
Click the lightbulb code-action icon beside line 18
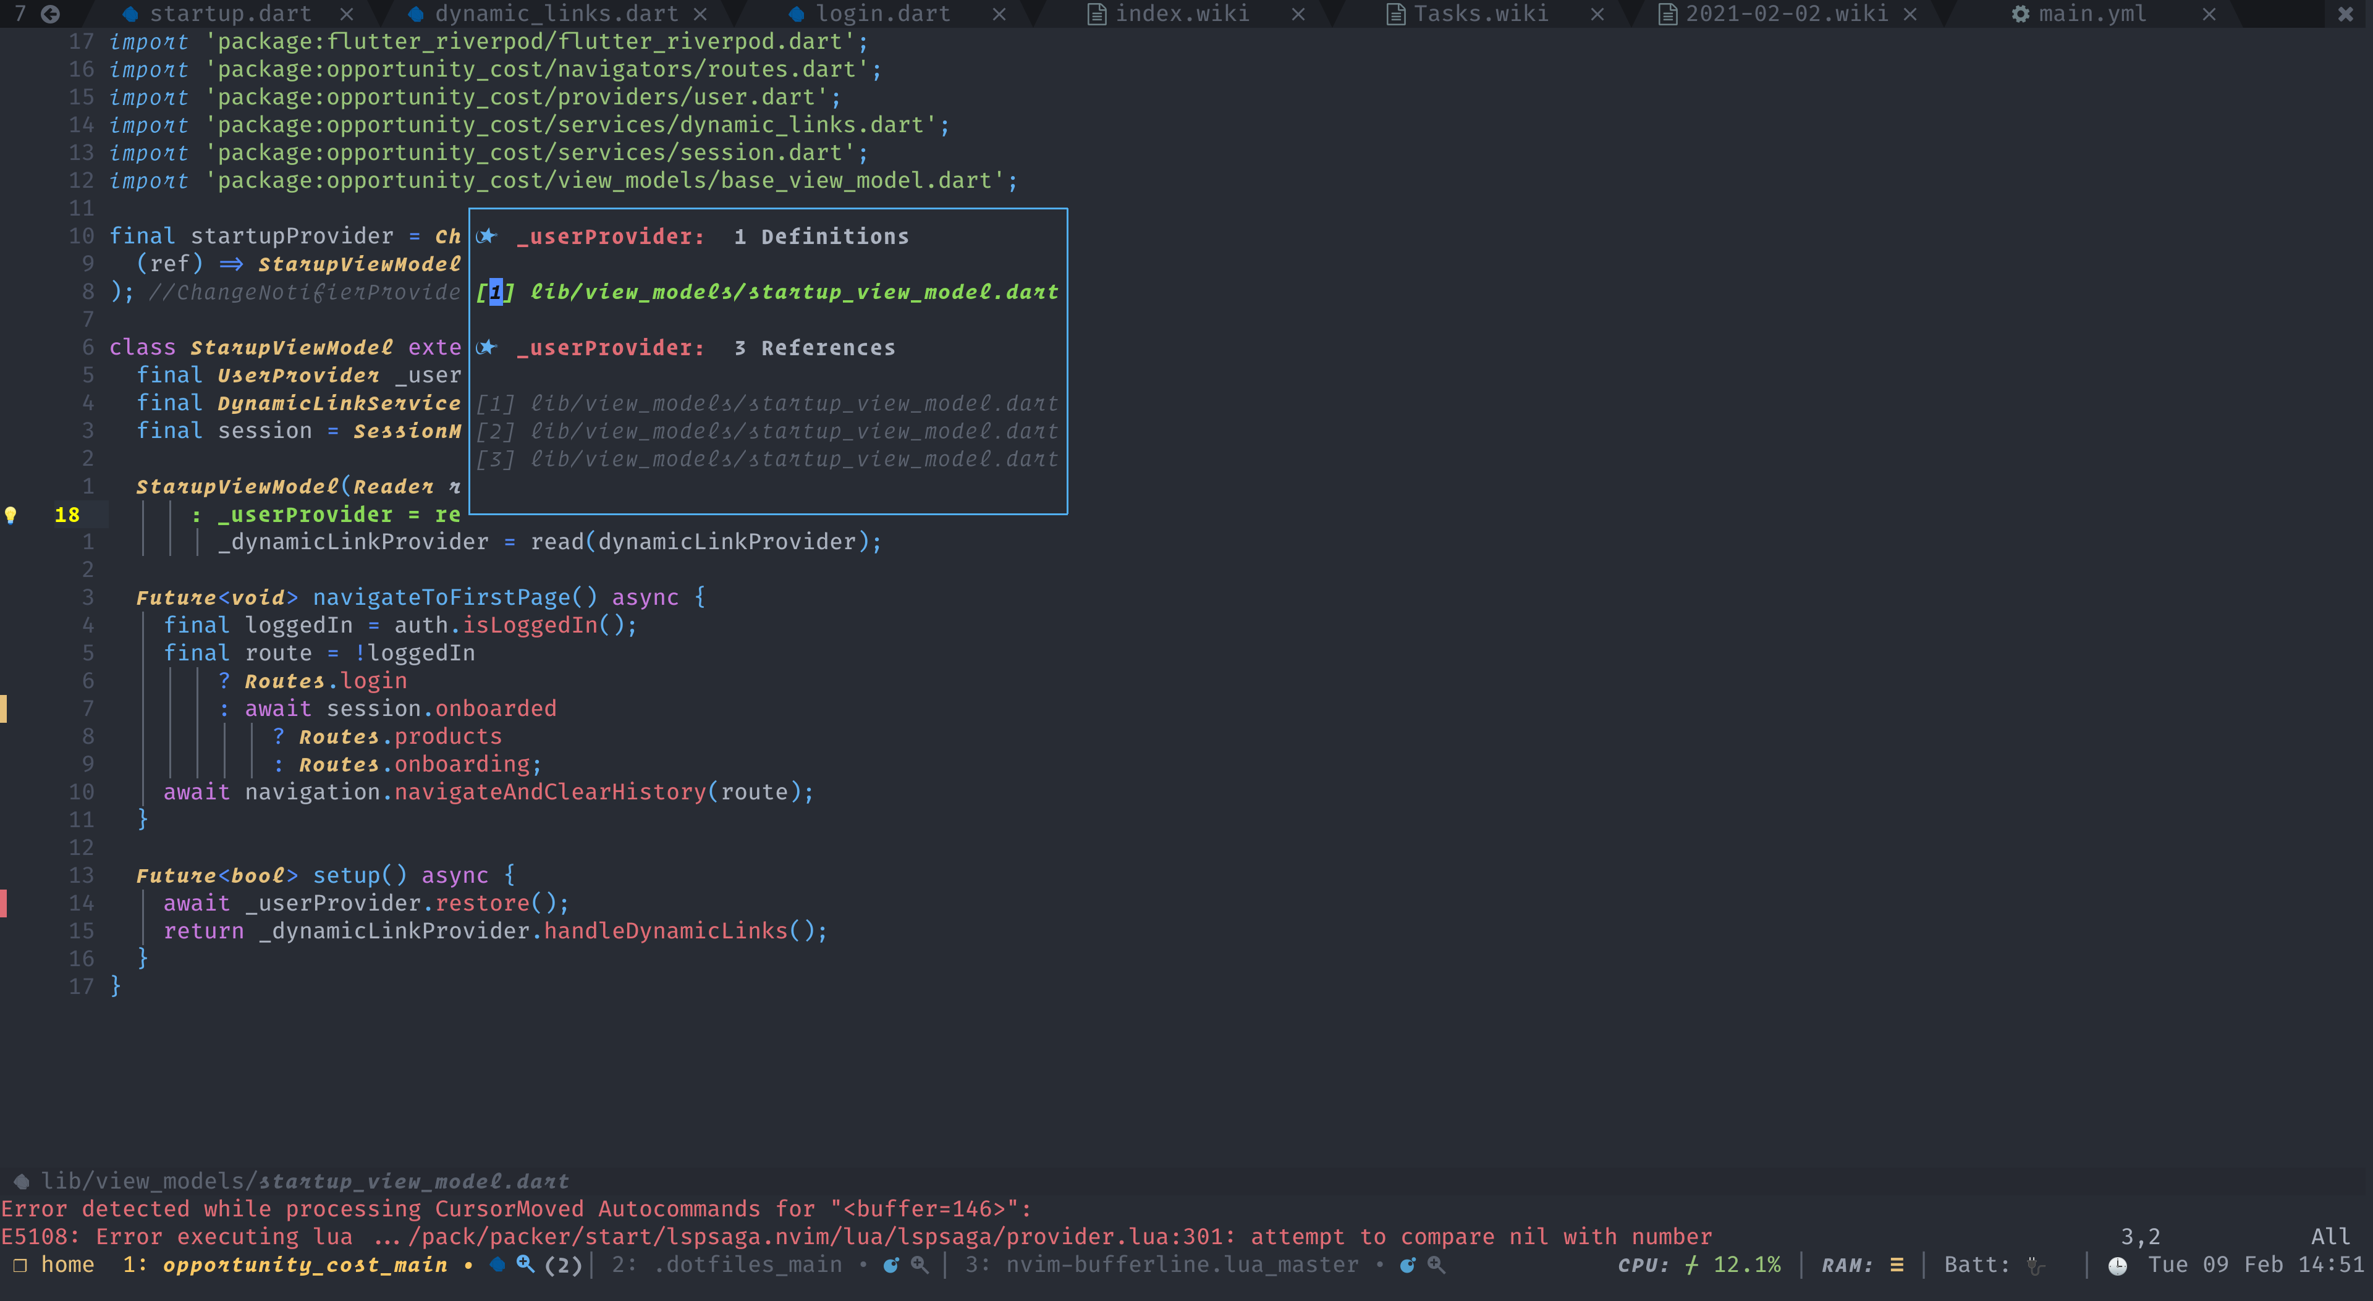pyautogui.click(x=12, y=515)
